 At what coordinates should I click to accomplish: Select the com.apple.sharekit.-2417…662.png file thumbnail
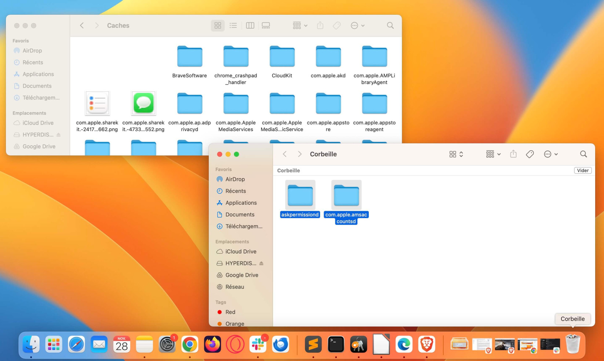97,103
